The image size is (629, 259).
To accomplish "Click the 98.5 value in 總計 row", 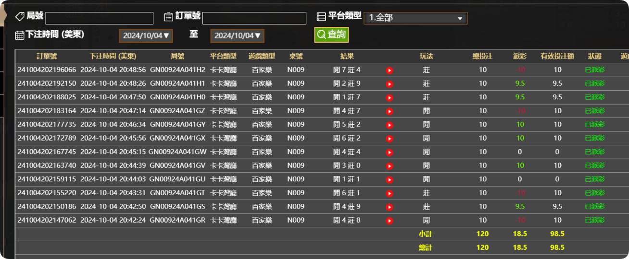I will (557, 248).
